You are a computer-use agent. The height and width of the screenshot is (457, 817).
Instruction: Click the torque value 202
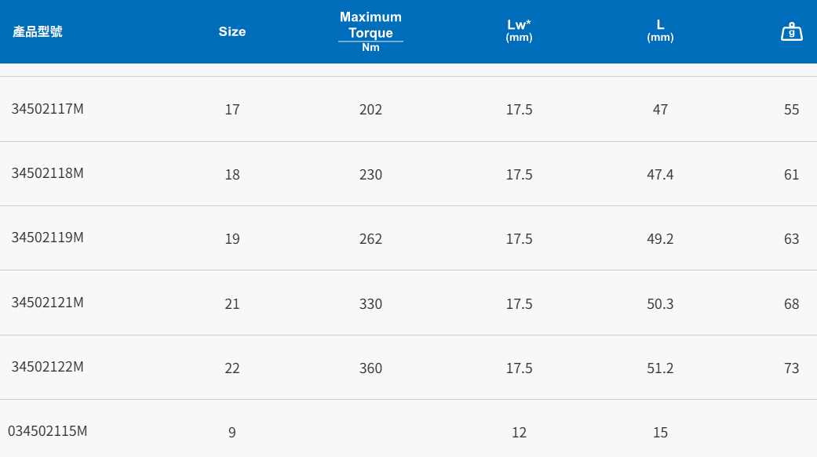pos(370,110)
